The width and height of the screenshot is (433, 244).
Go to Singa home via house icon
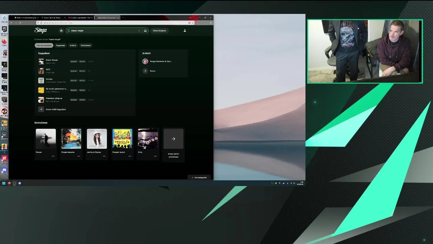click(x=61, y=30)
